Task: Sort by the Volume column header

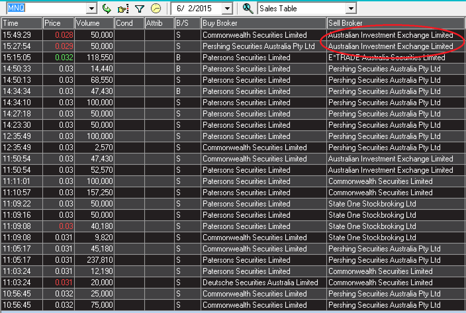Action: pyautogui.click(x=94, y=23)
